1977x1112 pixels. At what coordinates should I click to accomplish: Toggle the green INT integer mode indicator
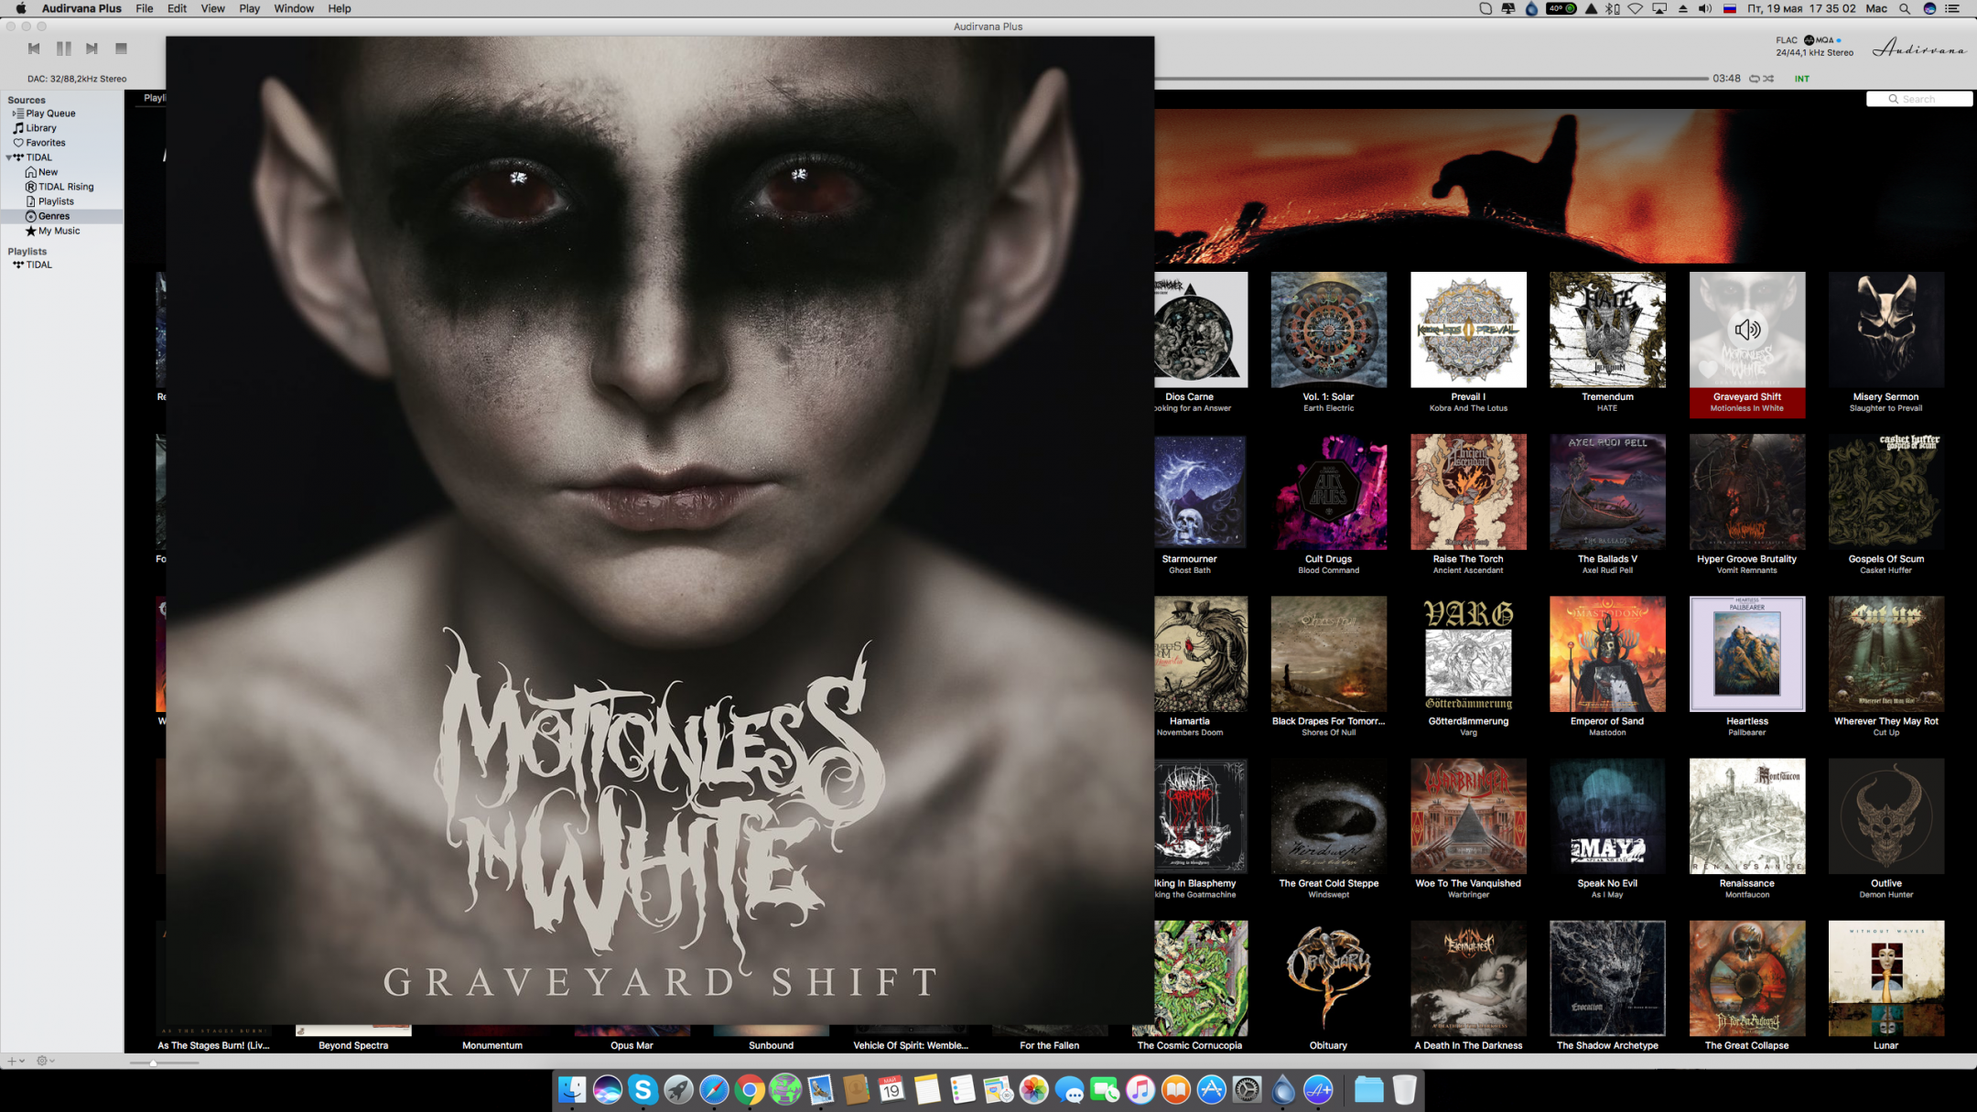1802,79
